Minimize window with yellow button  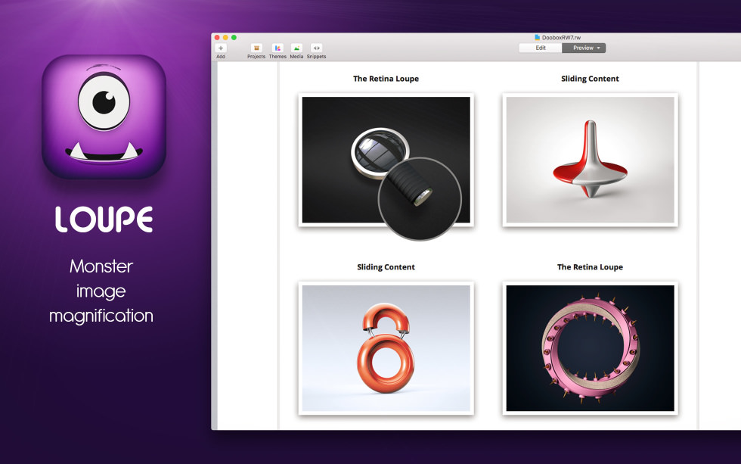point(225,37)
